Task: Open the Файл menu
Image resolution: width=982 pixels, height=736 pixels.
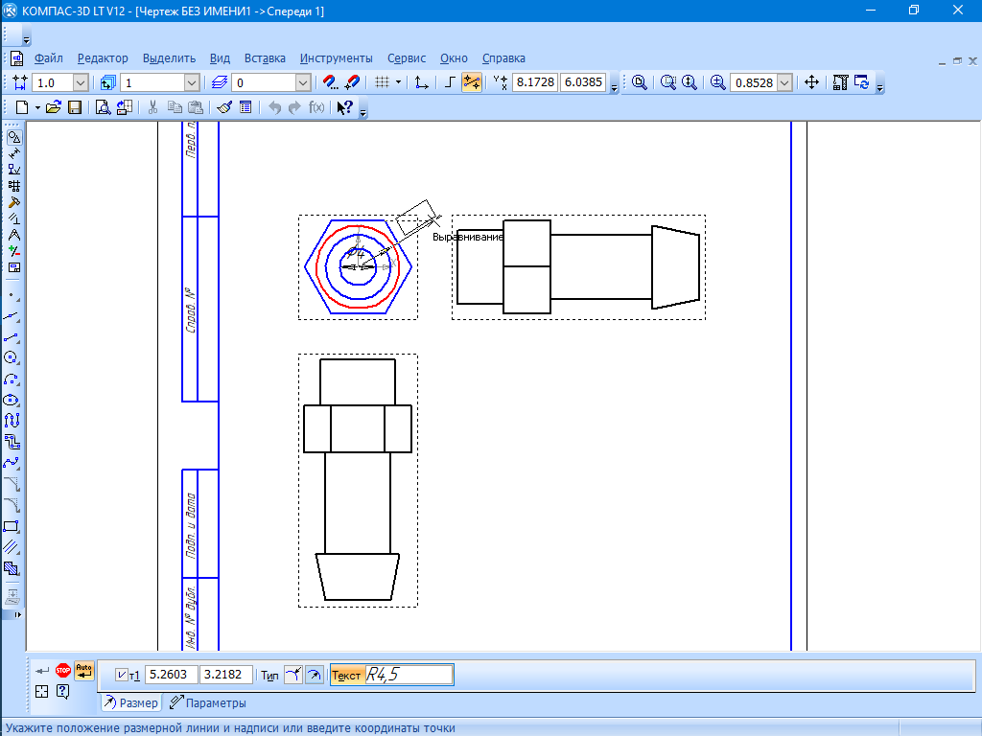Action: pos(48,58)
